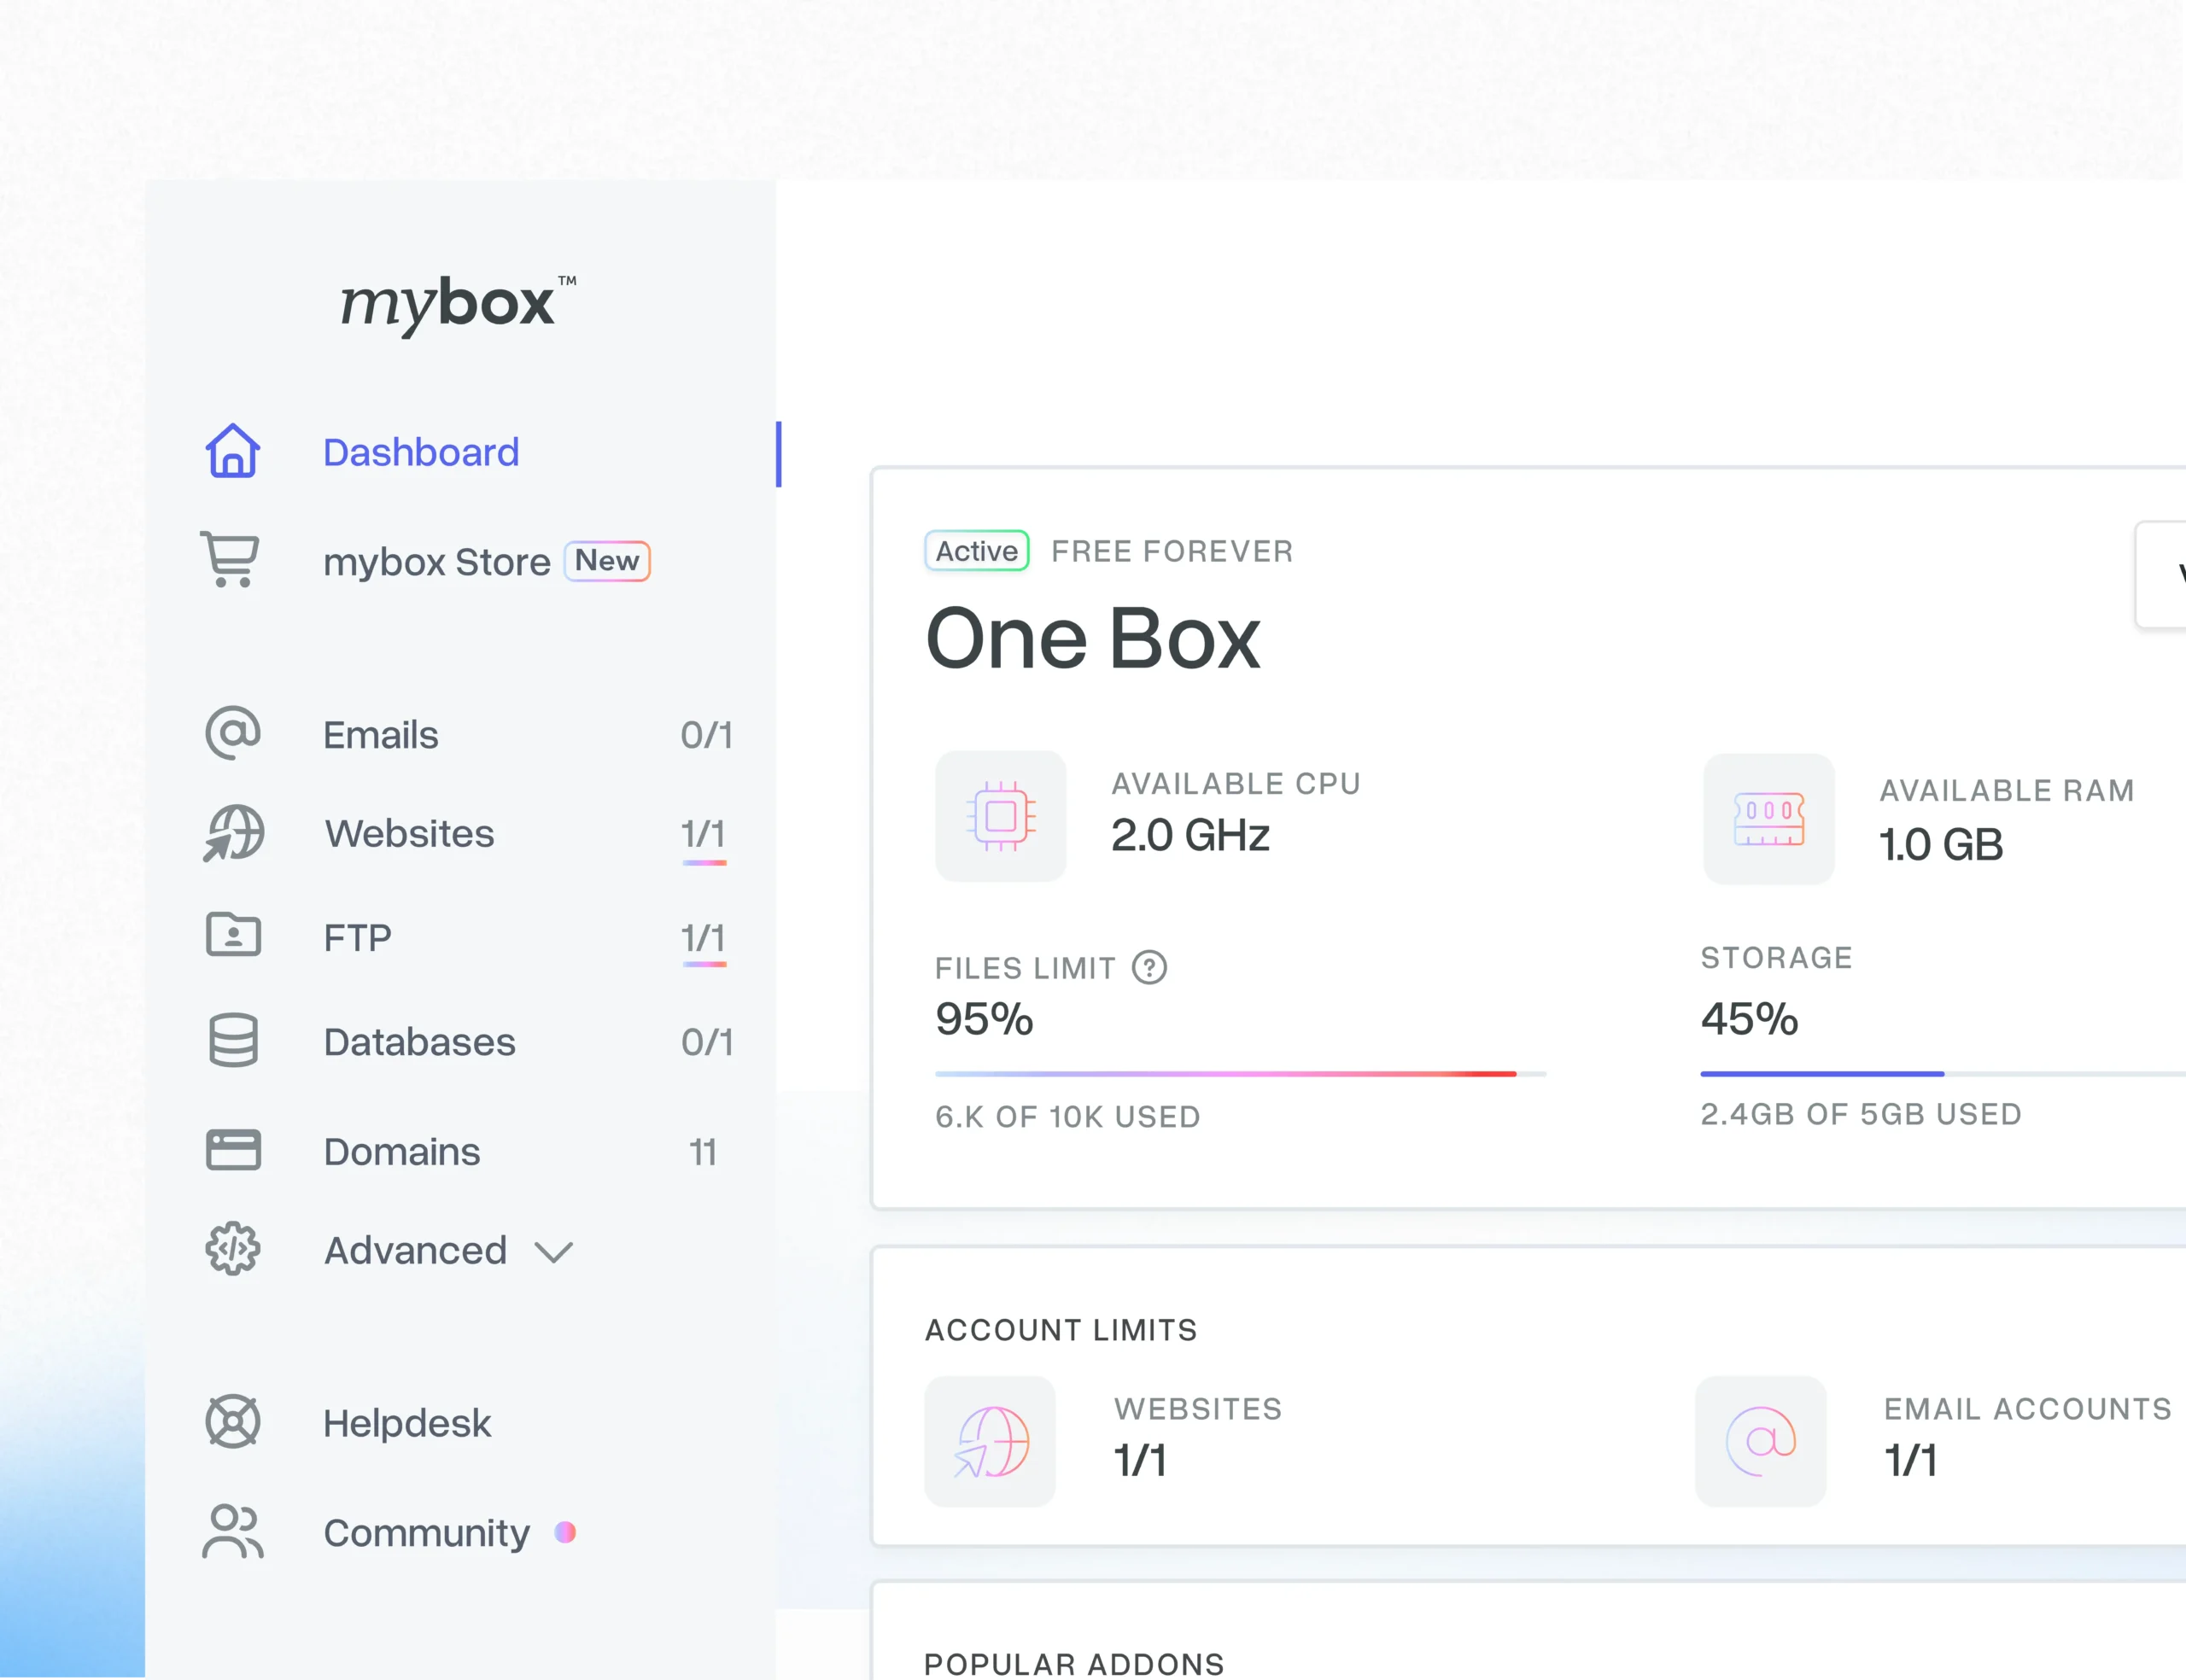Click the New badge beside mybox Store

pyautogui.click(x=607, y=561)
